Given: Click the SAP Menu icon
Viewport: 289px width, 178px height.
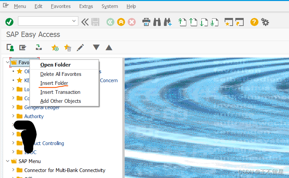Looking at the screenshot, I should [x=23, y=48].
